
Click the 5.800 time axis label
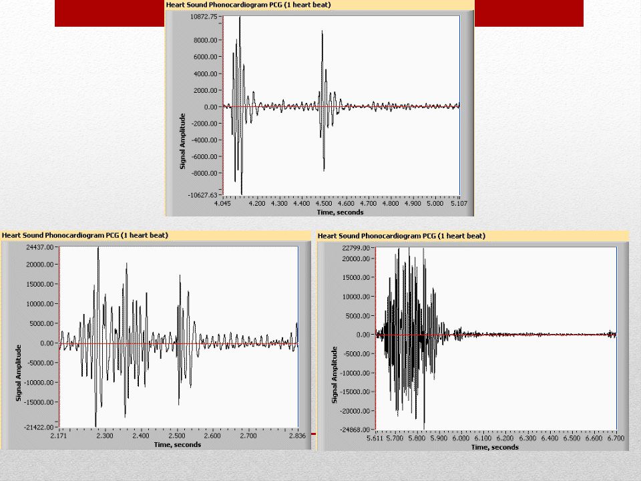417,438
